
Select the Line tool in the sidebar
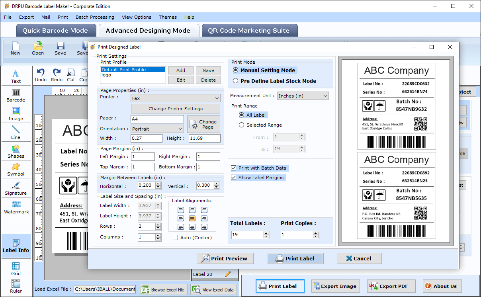tap(16, 133)
